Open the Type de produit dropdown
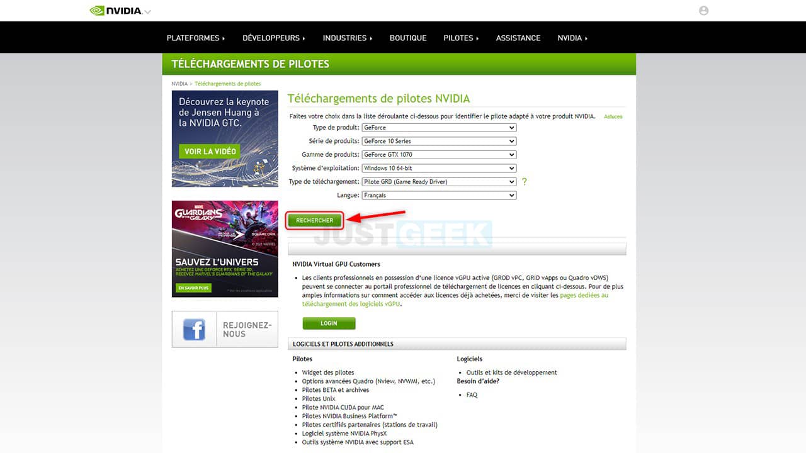Screen dimensions: 806x453 pos(439,128)
